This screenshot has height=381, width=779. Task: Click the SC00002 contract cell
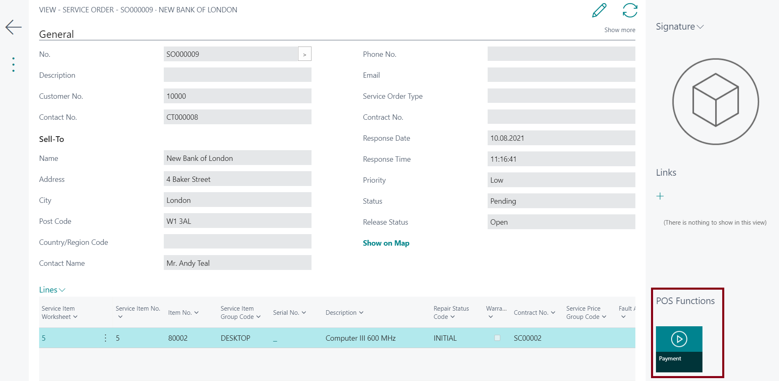(528, 338)
